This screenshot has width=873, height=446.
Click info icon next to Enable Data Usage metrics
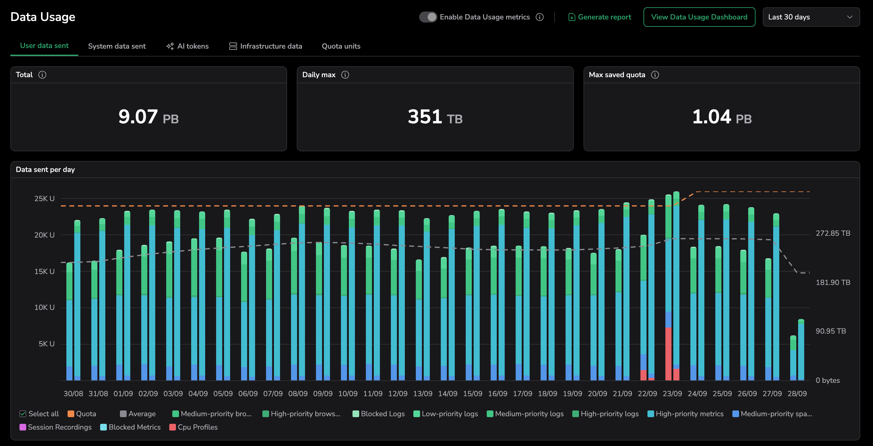point(539,17)
